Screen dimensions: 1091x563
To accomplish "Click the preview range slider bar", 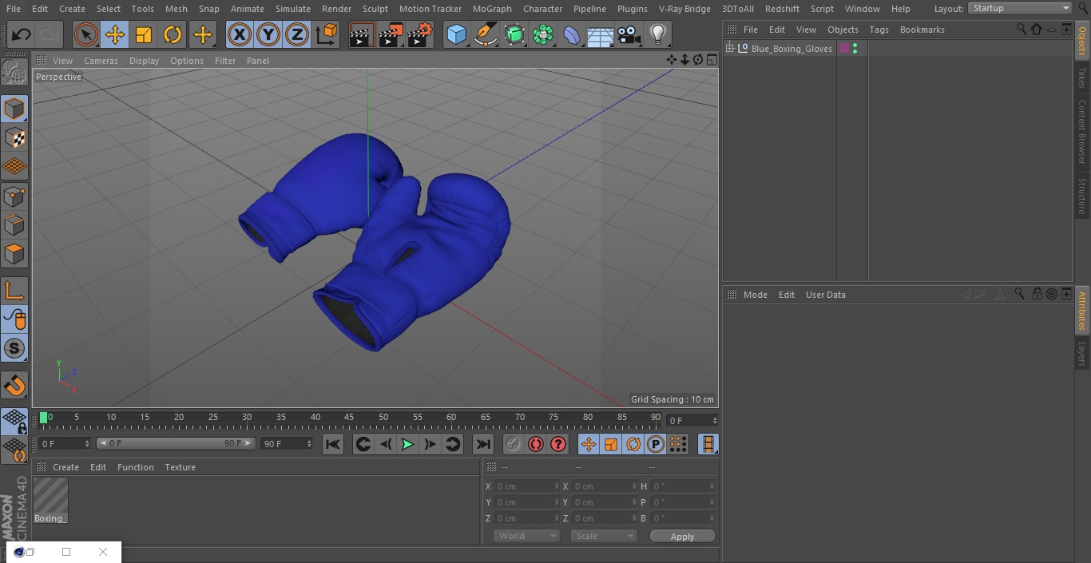I will coord(176,443).
